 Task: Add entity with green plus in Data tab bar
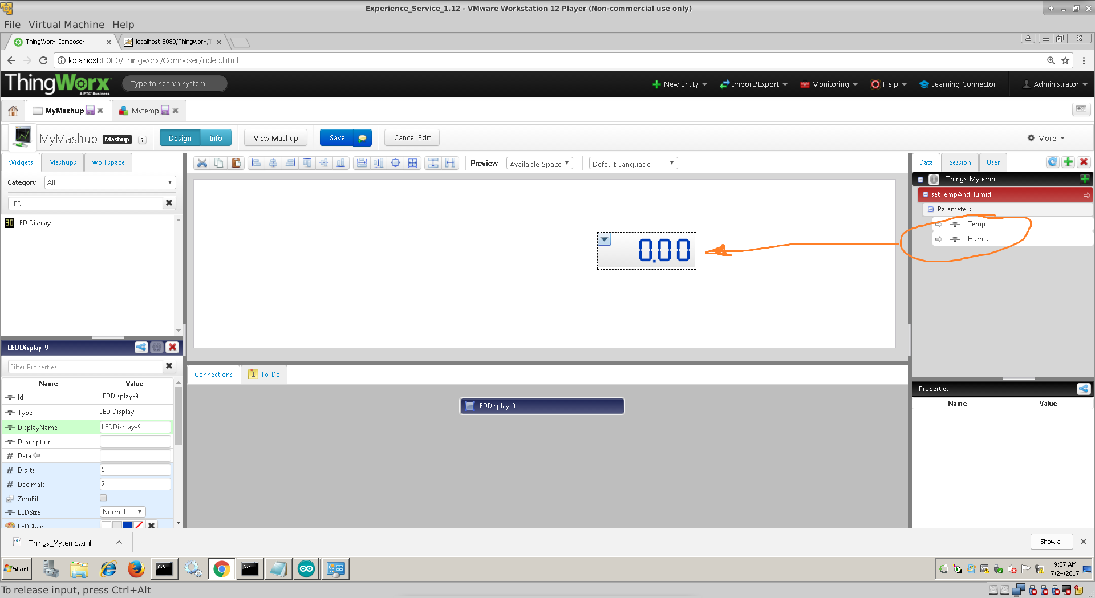tap(1068, 162)
